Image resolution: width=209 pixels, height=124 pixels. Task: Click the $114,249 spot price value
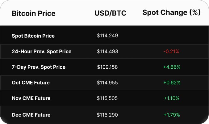pos(107,36)
